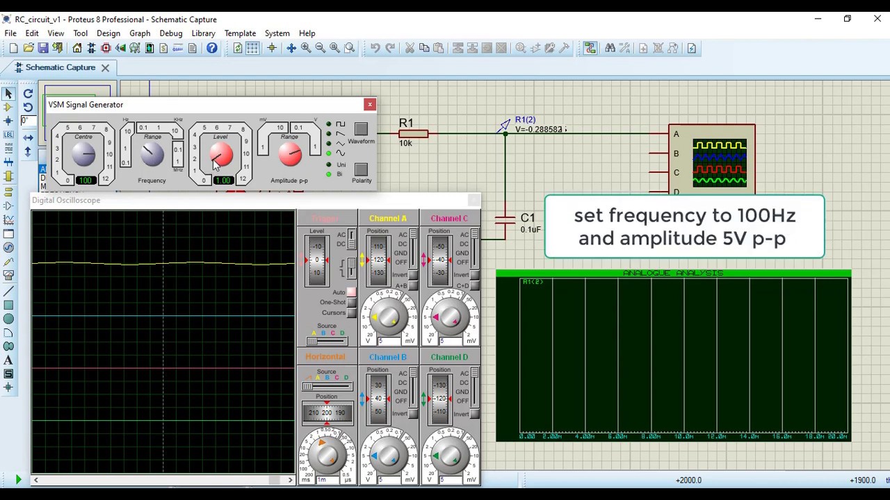Click the wire autorouter toolbar icon
This screenshot has height=500, width=890.
[590, 48]
